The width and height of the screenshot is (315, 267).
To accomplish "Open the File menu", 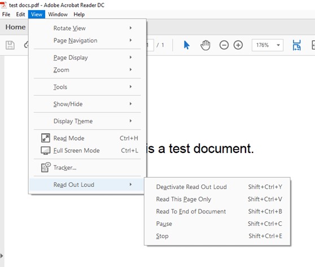I will coord(6,15).
